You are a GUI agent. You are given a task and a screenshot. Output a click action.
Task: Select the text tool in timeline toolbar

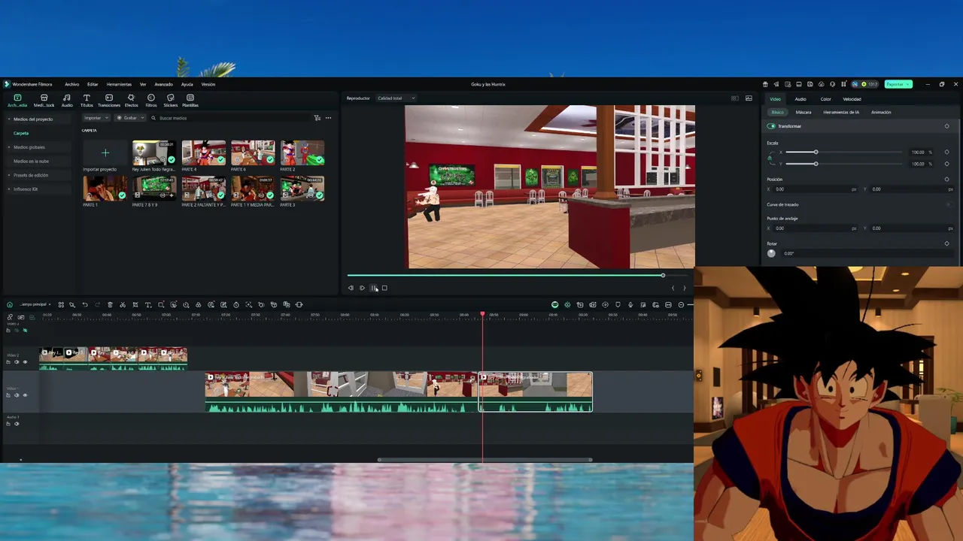[x=148, y=304]
